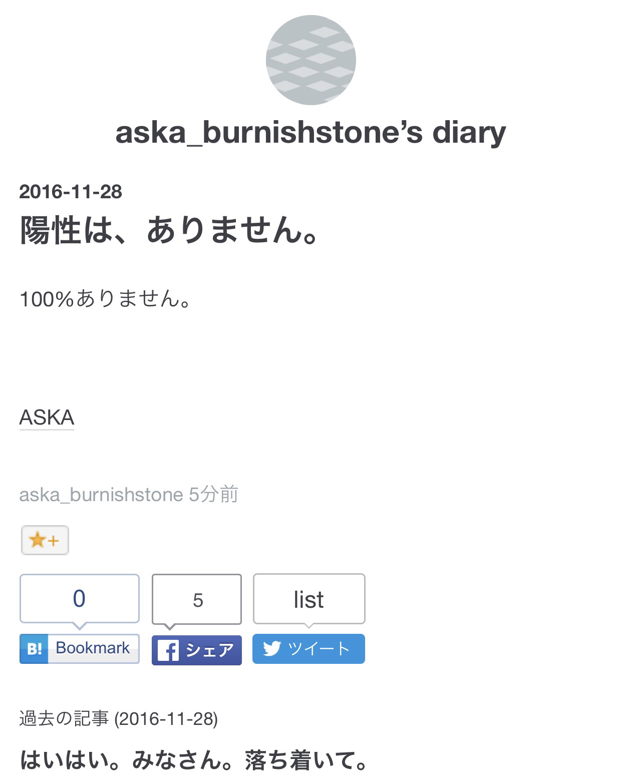Open post title 陽性は、ありません。
622x779 pixels.
pyautogui.click(x=169, y=230)
